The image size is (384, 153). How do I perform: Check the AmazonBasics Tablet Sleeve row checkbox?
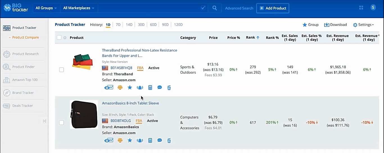pos(62,123)
